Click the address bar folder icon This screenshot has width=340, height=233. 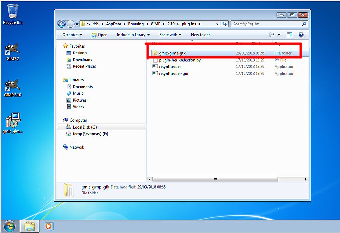click(x=82, y=24)
